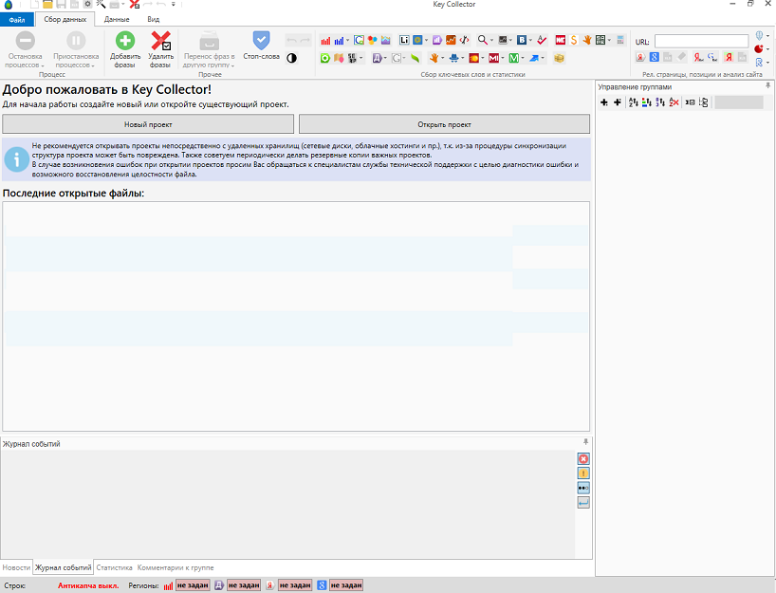
Task: Open the Новости bottom tab
Action: tap(16, 567)
